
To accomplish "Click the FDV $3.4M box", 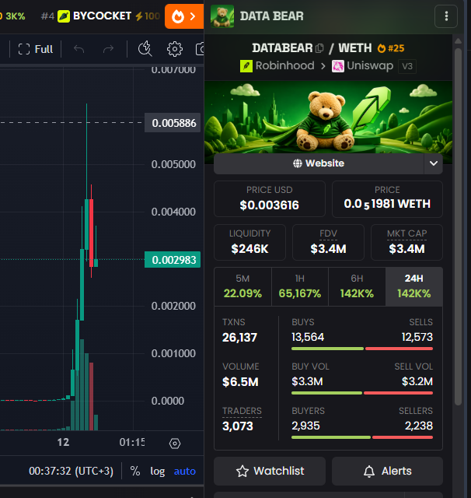I will (x=328, y=242).
